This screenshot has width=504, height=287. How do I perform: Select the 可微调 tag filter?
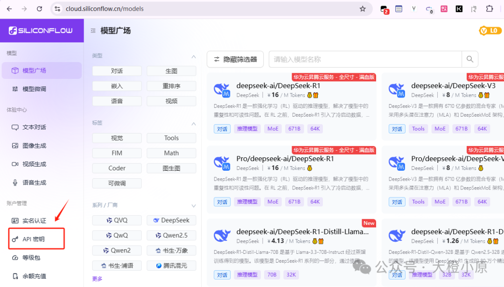click(117, 183)
